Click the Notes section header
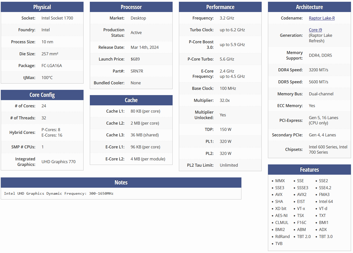 point(121,182)
